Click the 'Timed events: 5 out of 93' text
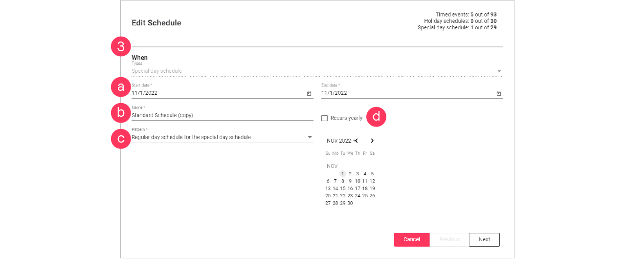 466,15
